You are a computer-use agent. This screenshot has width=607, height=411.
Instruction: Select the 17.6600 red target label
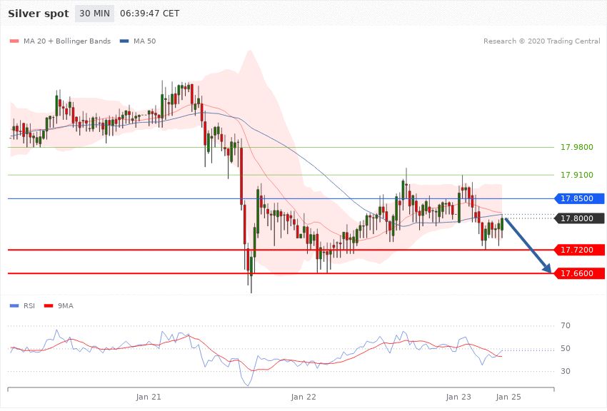click(x=579, y=273)
